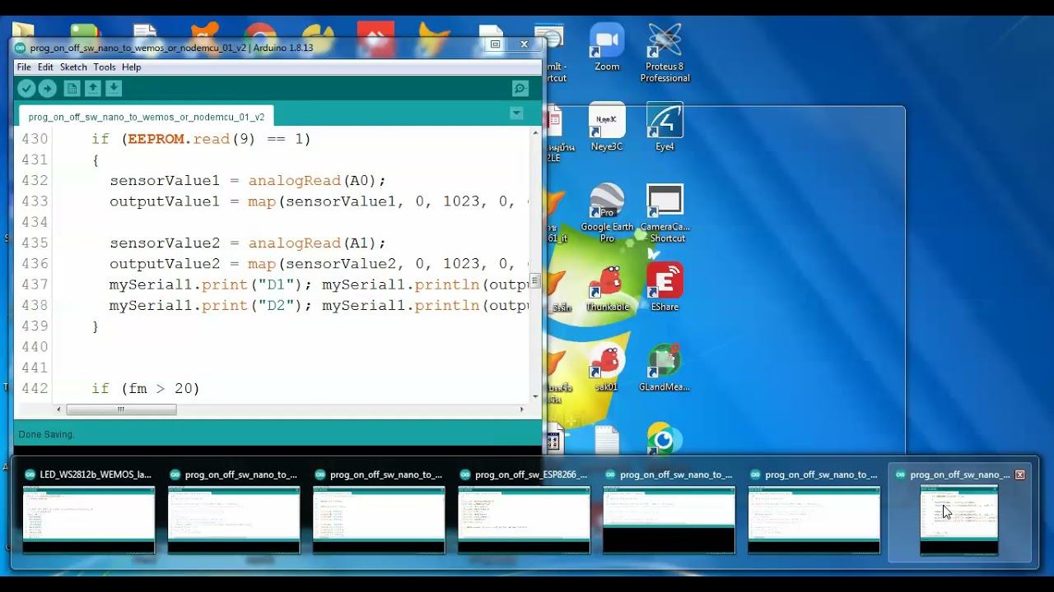Click the line "sensorValue2 = analogRead(A1);"
The height and width of the screenshot is (592, 1054).
point(248,243)
